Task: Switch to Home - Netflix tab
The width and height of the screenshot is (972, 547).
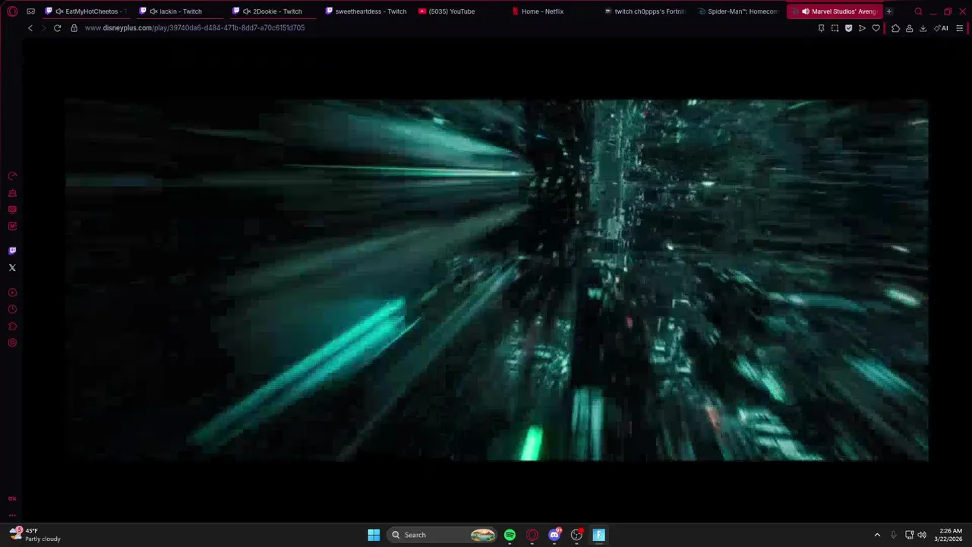Action: click(554, 11)
